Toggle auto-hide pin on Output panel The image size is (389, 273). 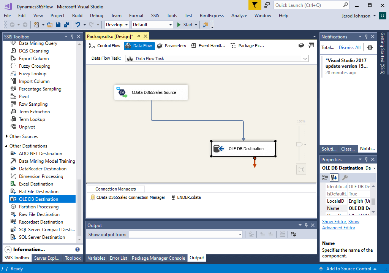(306, 225)
